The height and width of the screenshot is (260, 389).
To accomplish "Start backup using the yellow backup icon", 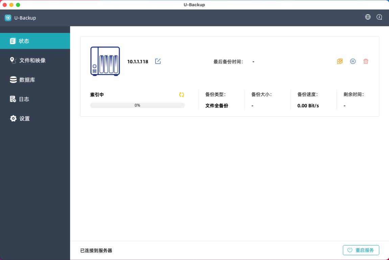I will point(340,61).
